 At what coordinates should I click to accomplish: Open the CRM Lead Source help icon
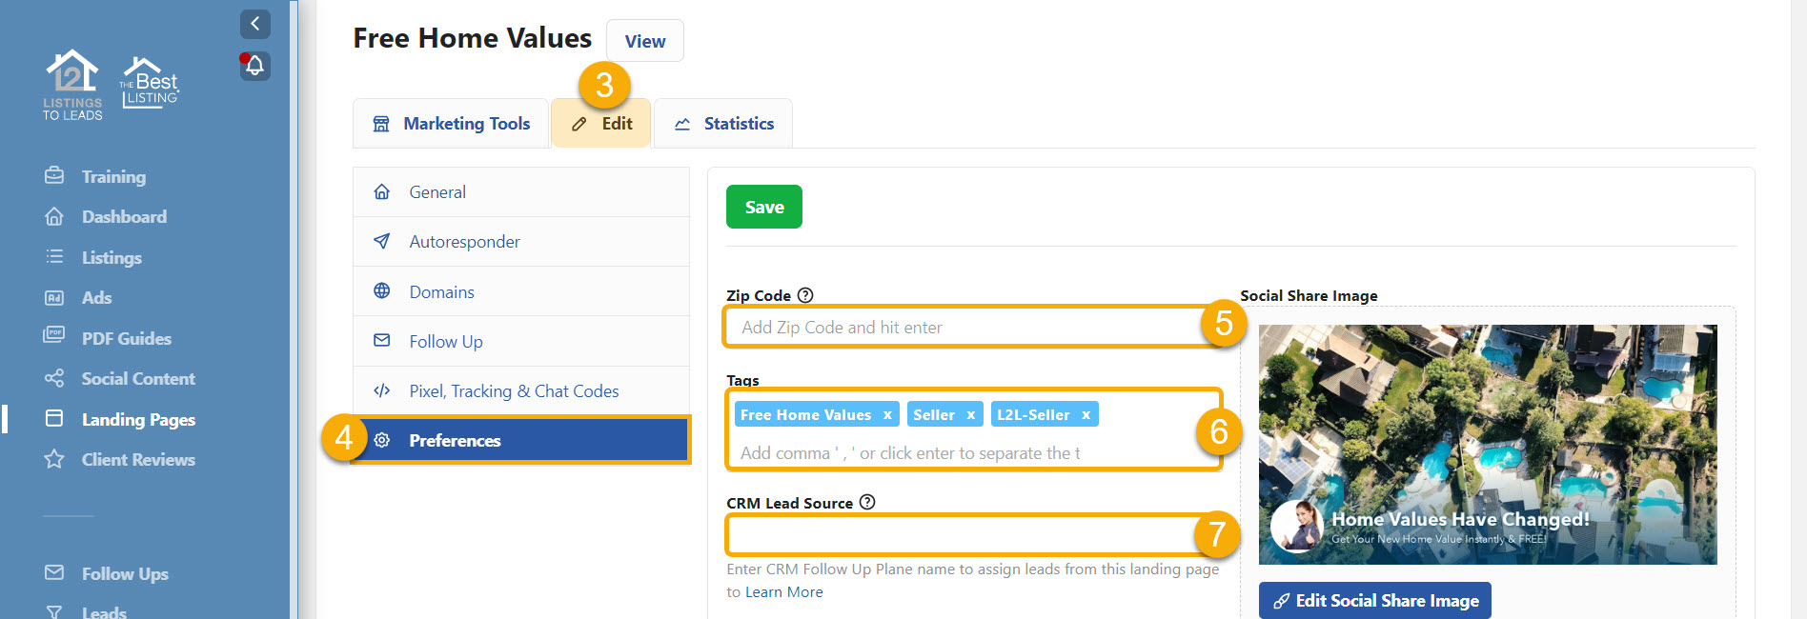(x=867, y=502)
